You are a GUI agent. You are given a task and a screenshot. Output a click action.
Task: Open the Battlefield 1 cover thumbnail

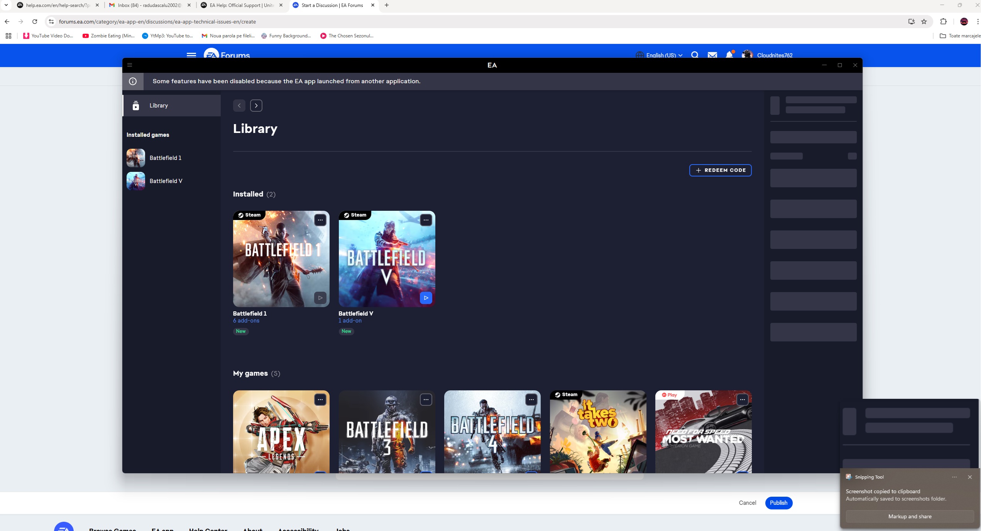(x=281, y=259)
